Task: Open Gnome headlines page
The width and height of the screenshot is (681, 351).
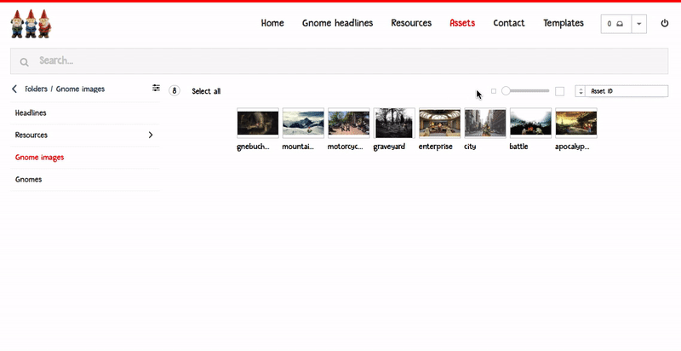Action: (337, 23)
